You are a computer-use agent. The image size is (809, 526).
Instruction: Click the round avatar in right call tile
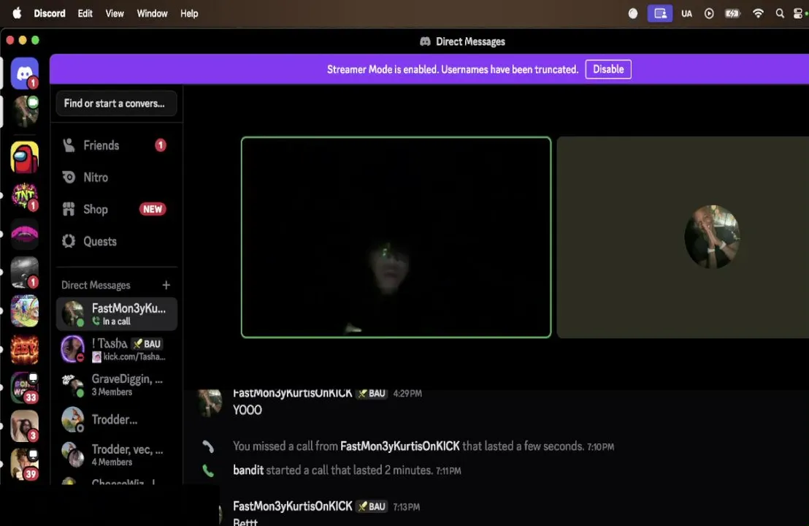click(712, 237)
